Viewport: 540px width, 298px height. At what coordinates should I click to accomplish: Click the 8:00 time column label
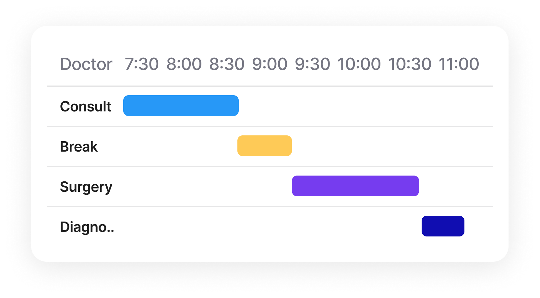pyautogui.click(x=184, y=64)
